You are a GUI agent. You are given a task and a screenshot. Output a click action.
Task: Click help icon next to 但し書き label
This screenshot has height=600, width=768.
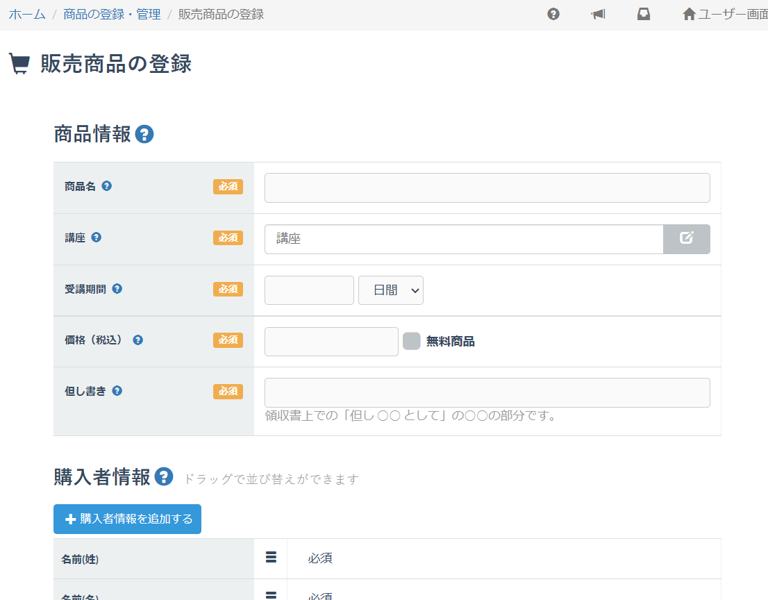point(117,390)
